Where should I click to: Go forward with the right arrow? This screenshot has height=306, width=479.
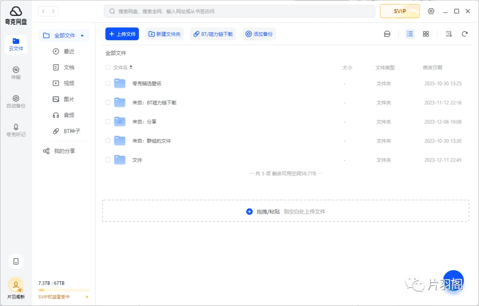tap(53, 11)
